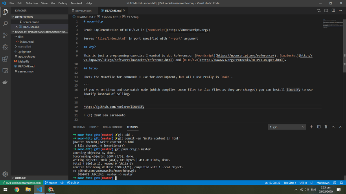Switch to the Problems panel tab

(79, 127)
